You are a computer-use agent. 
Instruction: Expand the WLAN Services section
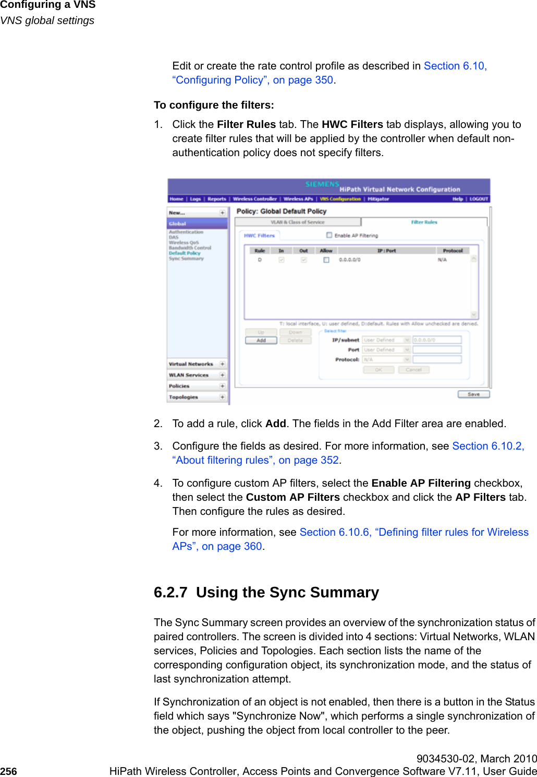pyautogui.click(x=222, y=375)
